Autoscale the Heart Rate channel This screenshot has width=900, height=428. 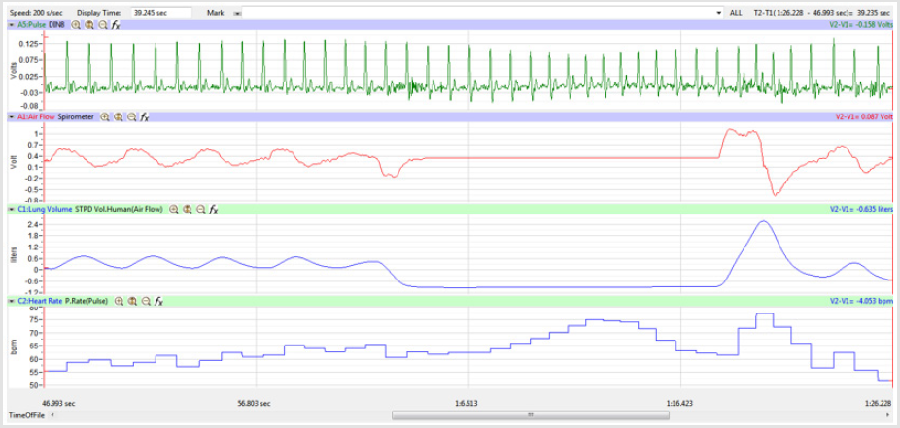(x=132, y=301)
